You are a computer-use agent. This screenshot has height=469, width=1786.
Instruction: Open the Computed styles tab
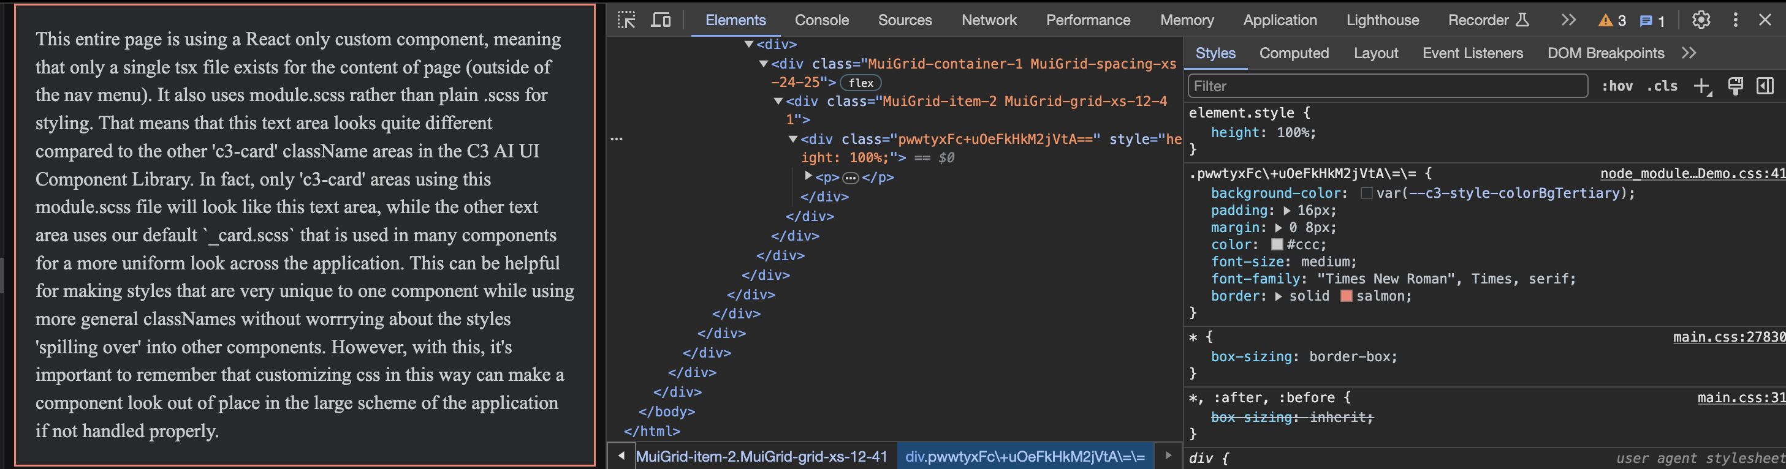(1294, 53)
